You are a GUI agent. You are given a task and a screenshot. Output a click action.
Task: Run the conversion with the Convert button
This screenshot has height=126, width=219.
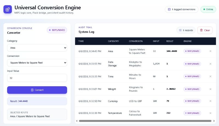[x=37, y=90]
